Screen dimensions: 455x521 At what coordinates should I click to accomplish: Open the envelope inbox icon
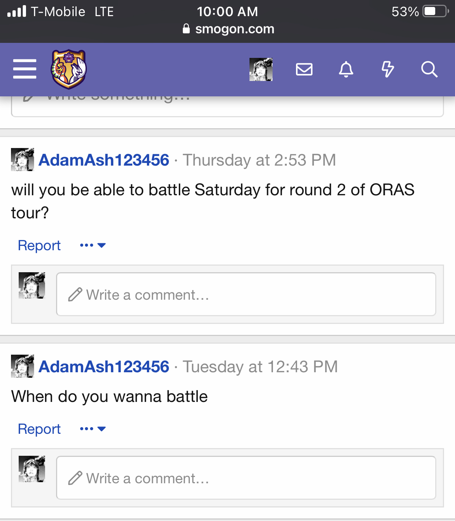[304, 69]
